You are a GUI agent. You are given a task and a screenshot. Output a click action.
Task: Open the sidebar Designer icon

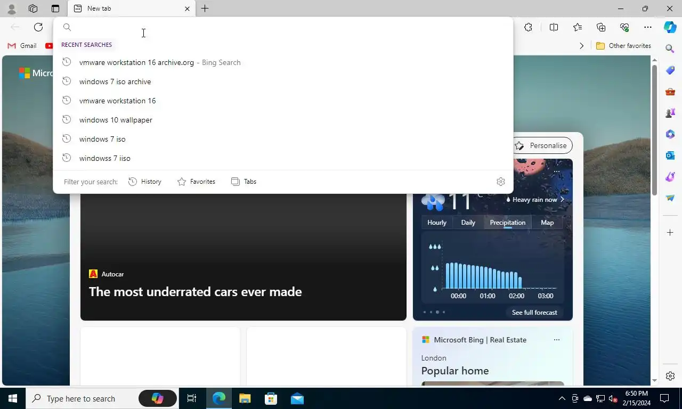(x=670, y=176)
